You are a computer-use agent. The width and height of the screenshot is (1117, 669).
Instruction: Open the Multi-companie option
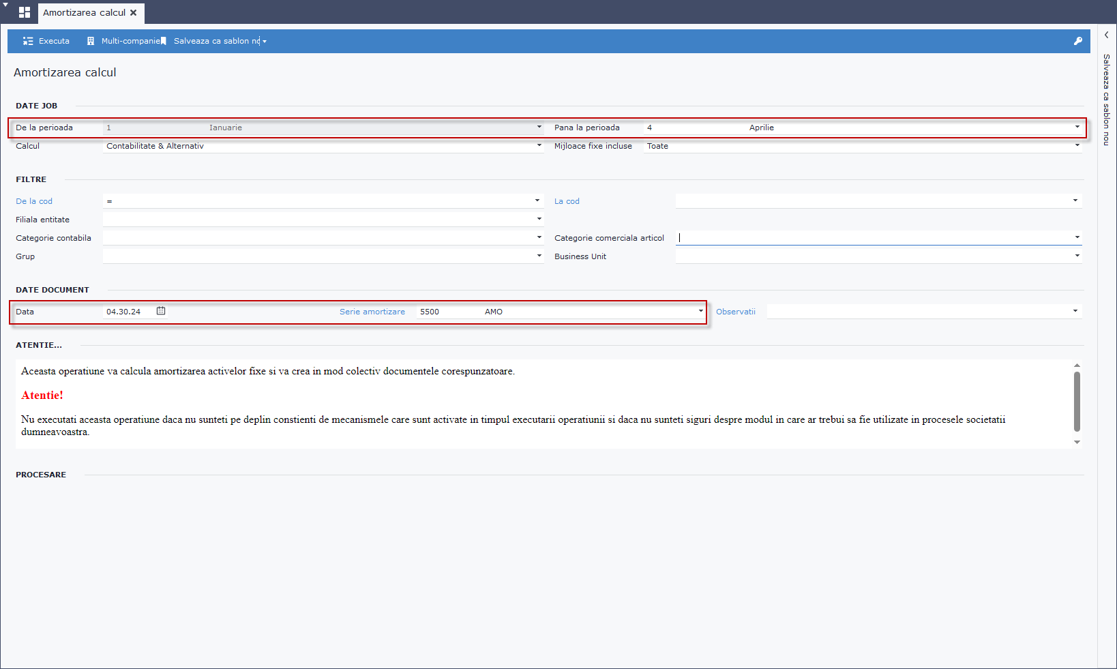[123, 41]
